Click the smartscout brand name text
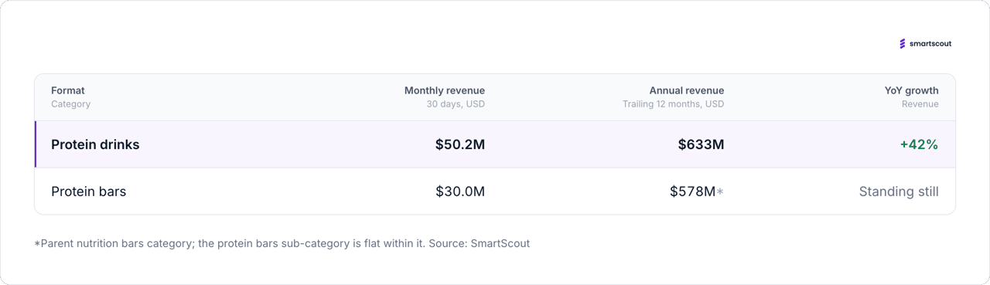Viewport: 990px width, 285px height. 930,44
